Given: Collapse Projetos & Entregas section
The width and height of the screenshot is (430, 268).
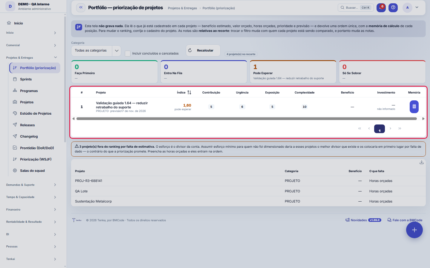Looking at the screenshot, I should [x=32, y=57].
